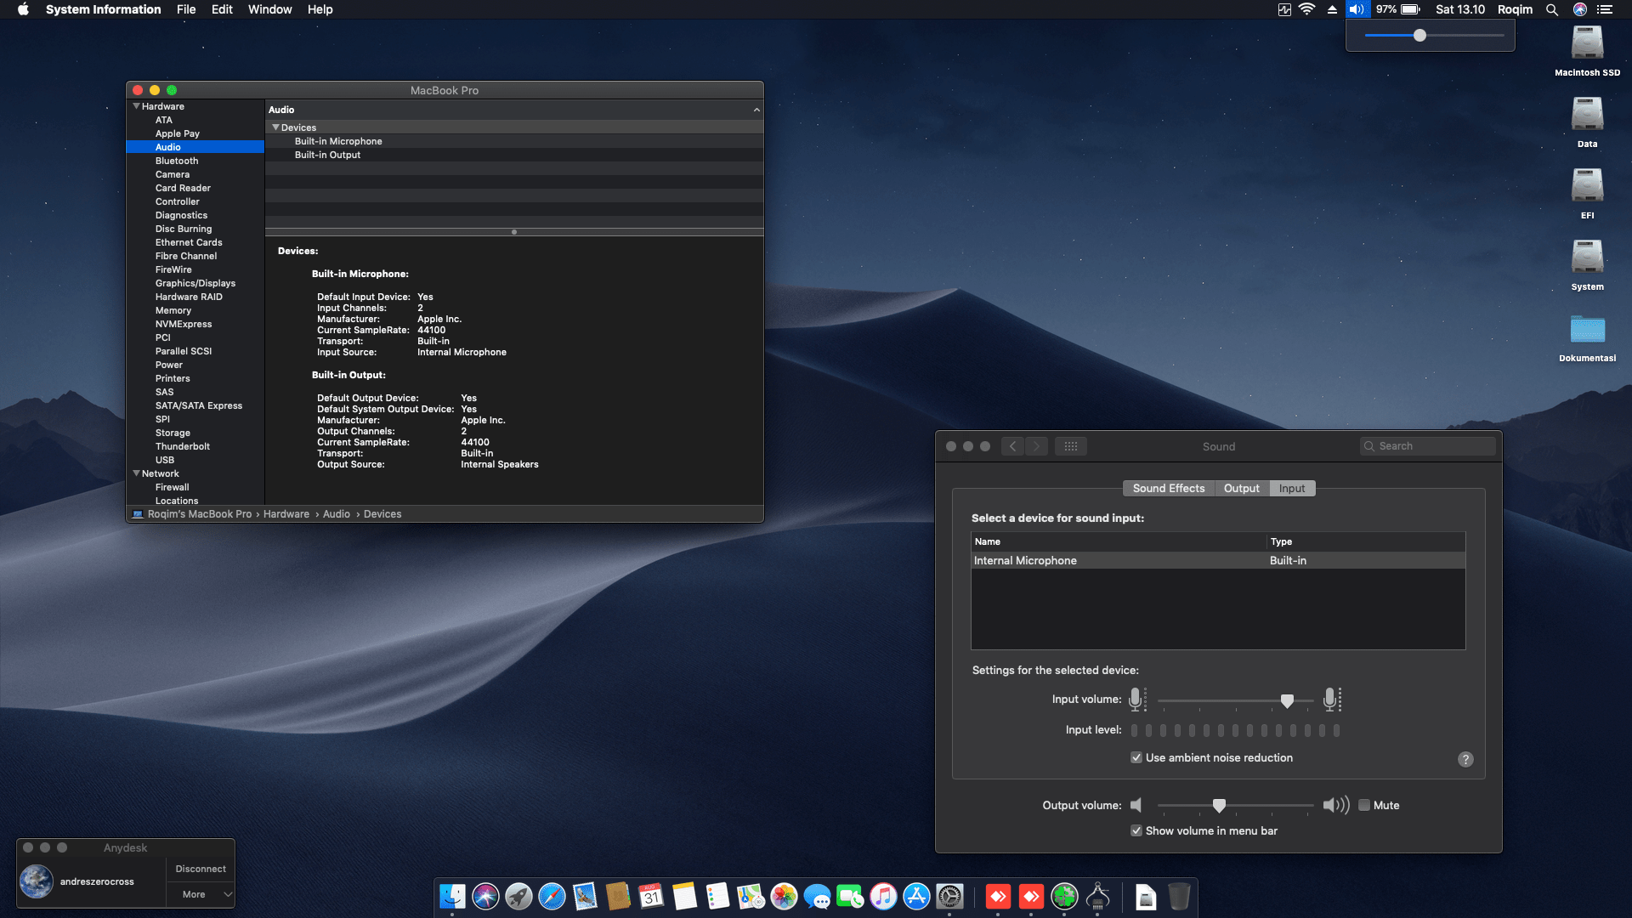Toggle Show volume in menu bar checkbox
The image size is (1632, 918).
[x=1136, y=830]
